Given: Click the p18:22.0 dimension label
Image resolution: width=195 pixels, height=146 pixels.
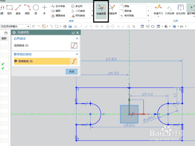Looking at the screenshot, I should pyautogui.click(x=129, y=125).
